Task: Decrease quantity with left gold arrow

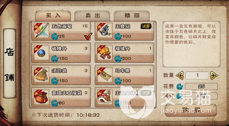Action: point(180,76)
